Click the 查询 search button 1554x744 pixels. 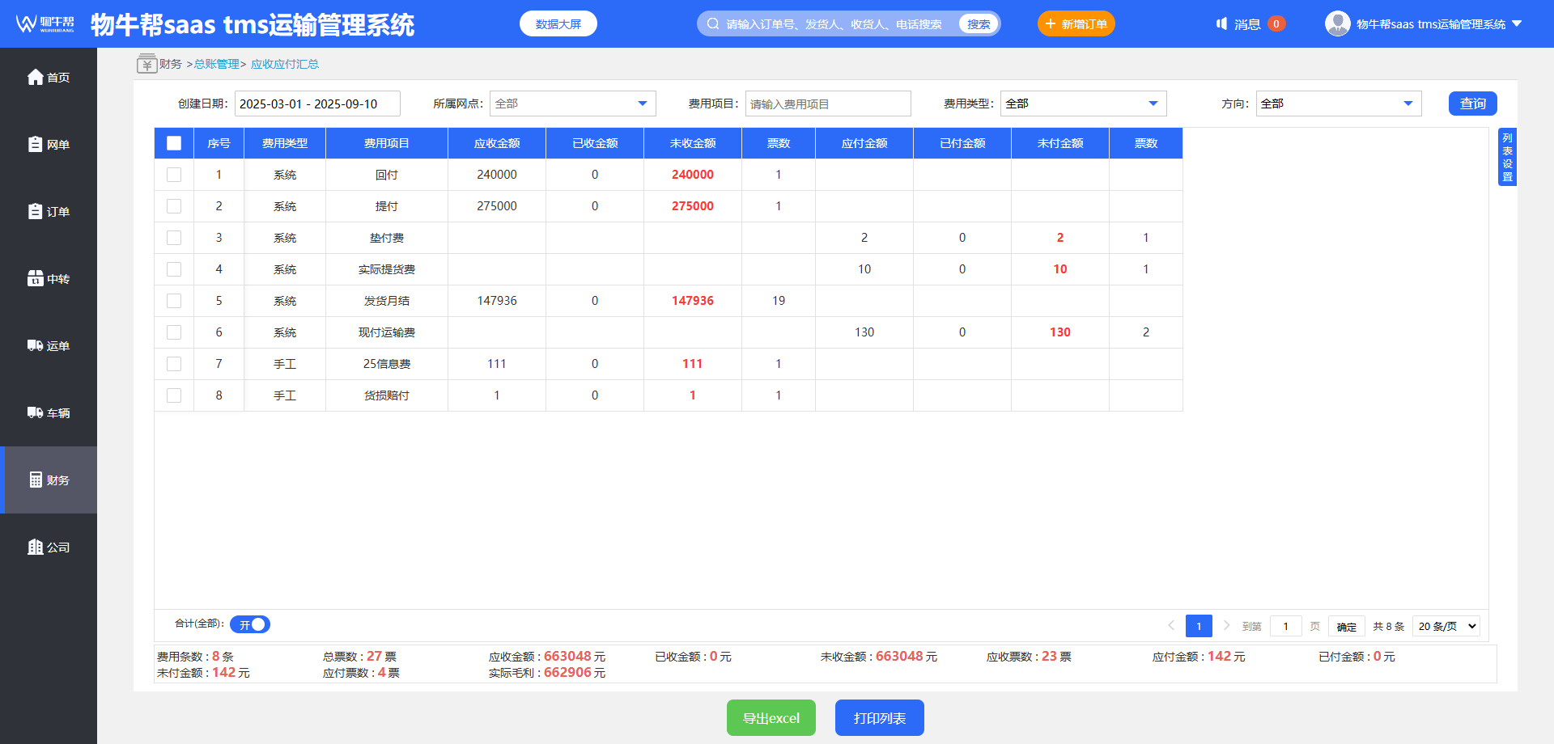1473,104
